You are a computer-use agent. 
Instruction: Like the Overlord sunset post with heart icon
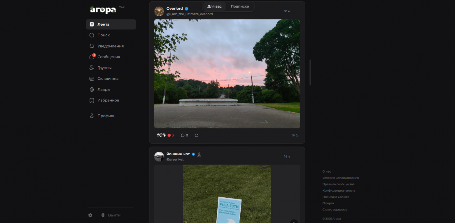(x=171, y=135)
